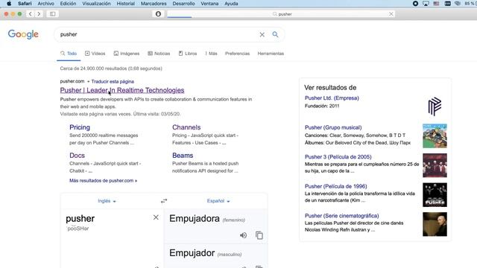This screenshot has height=268, width=477.
Task: Click the Google logo
Action: 23,34
